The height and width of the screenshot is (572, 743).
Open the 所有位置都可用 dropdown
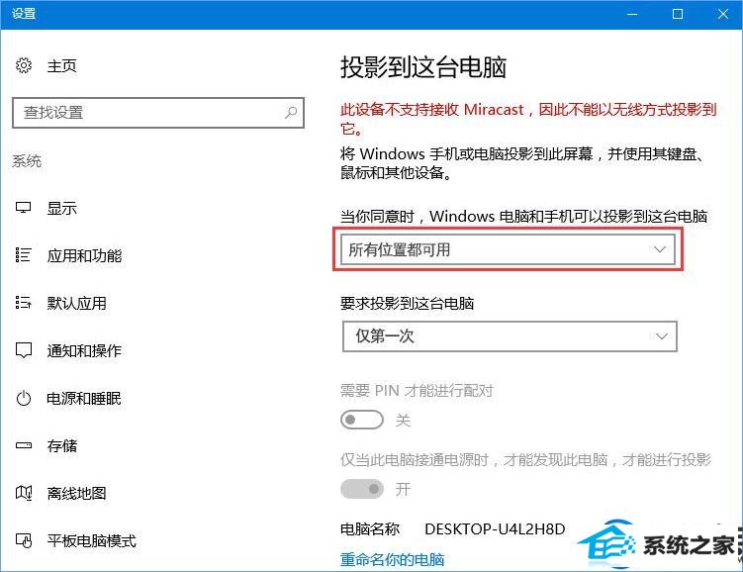coord(508,249)
